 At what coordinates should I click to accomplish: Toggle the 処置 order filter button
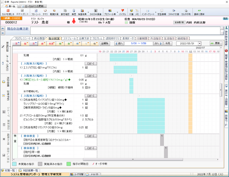(51, 44)
